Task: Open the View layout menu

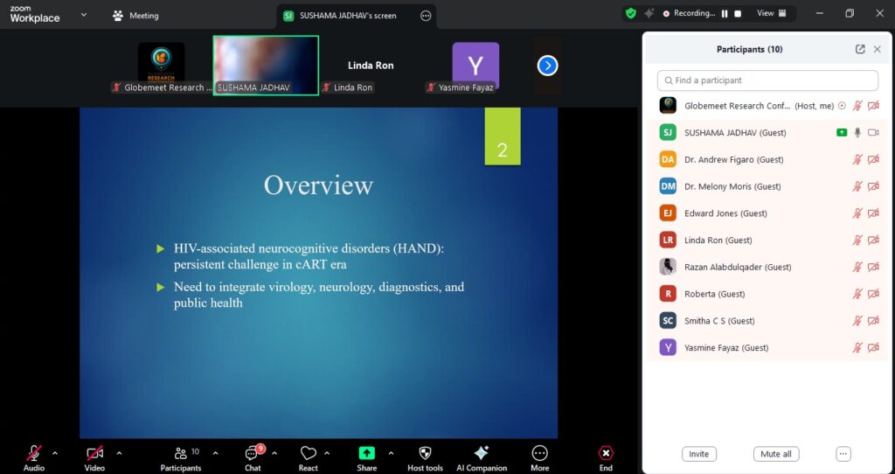Action: click(771, 14)
